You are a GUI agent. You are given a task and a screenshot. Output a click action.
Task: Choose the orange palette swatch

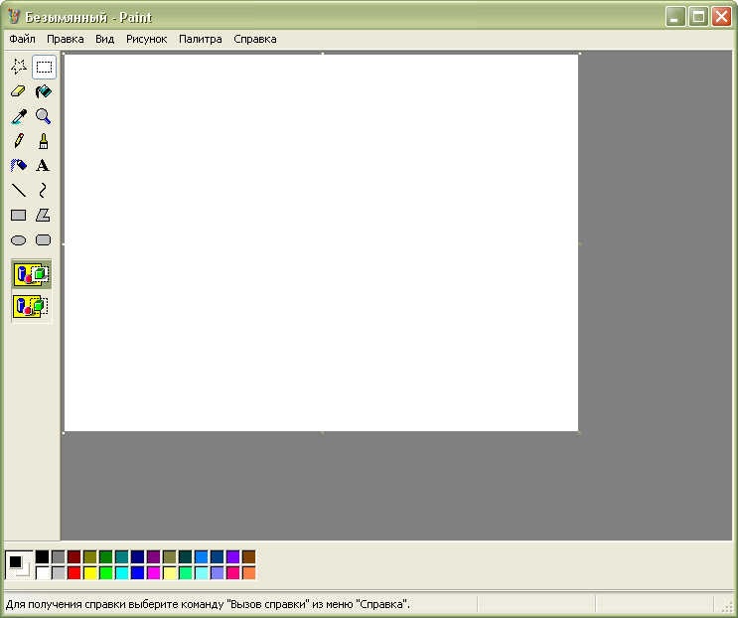pos(249,573)
